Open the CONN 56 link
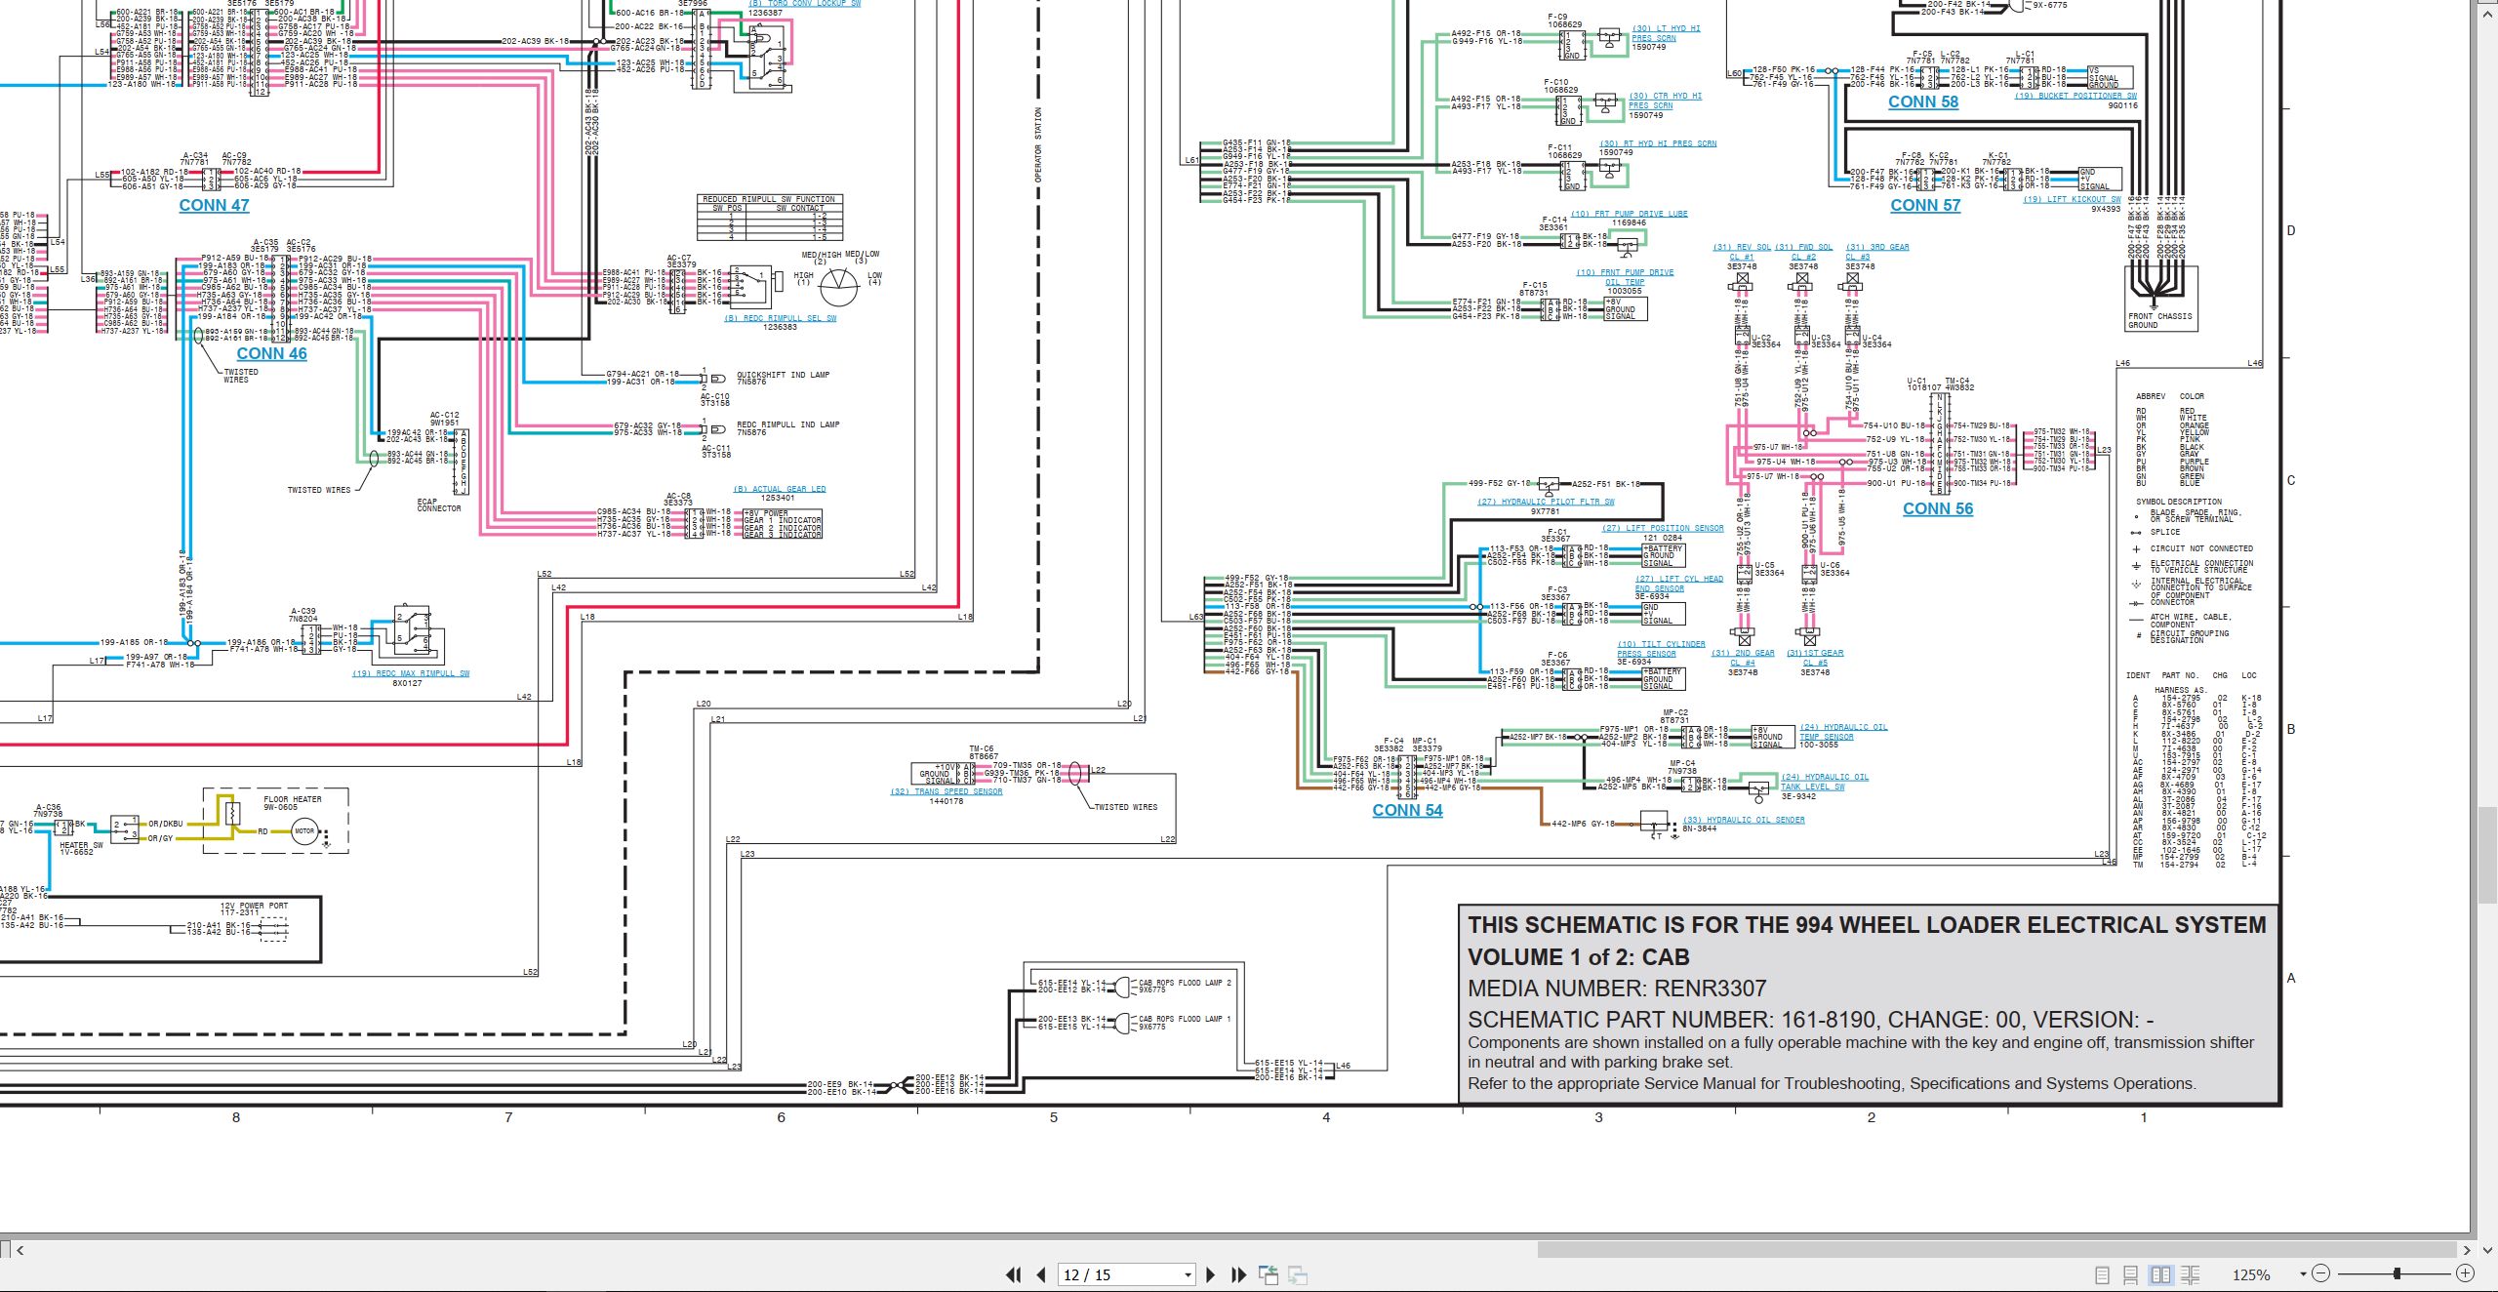 tap(1938, 508)
